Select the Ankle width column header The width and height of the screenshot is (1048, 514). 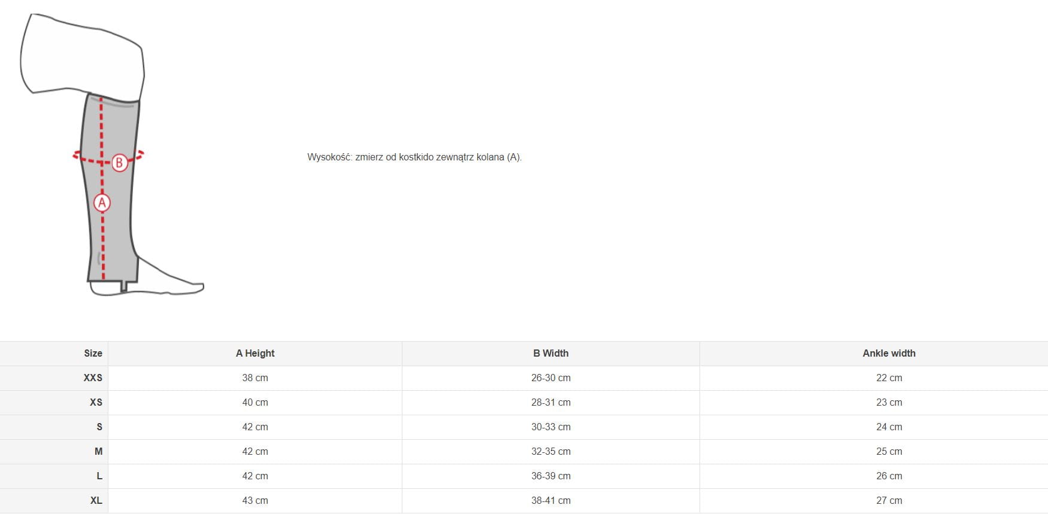889,354
